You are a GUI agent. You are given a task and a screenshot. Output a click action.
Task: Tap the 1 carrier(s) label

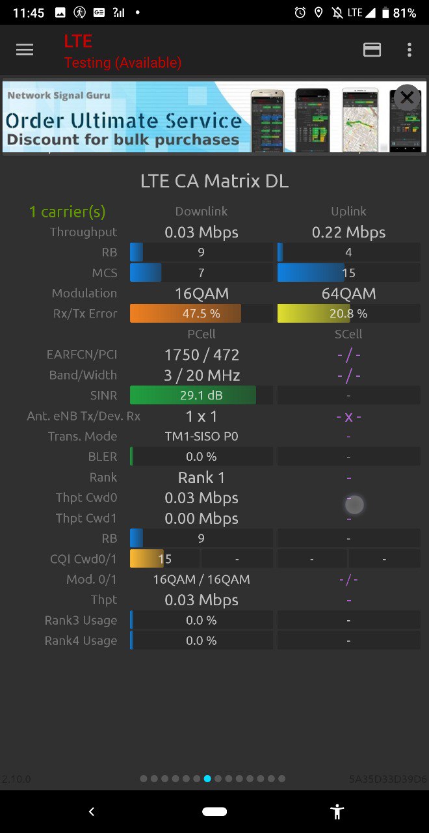(x=67, y=212)
